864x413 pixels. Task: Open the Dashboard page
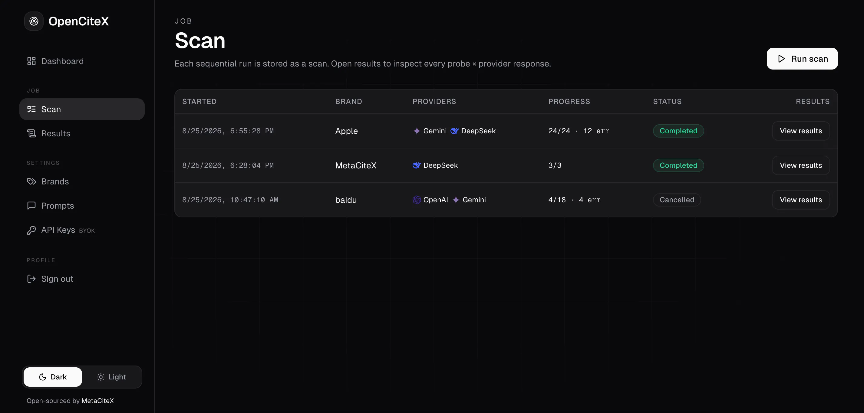[82, 61]
